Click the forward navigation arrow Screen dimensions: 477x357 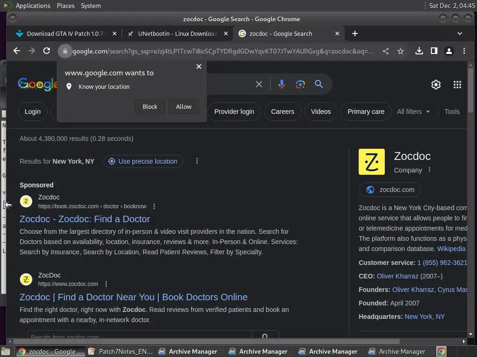pyautogui.click(x=32, y=51)
